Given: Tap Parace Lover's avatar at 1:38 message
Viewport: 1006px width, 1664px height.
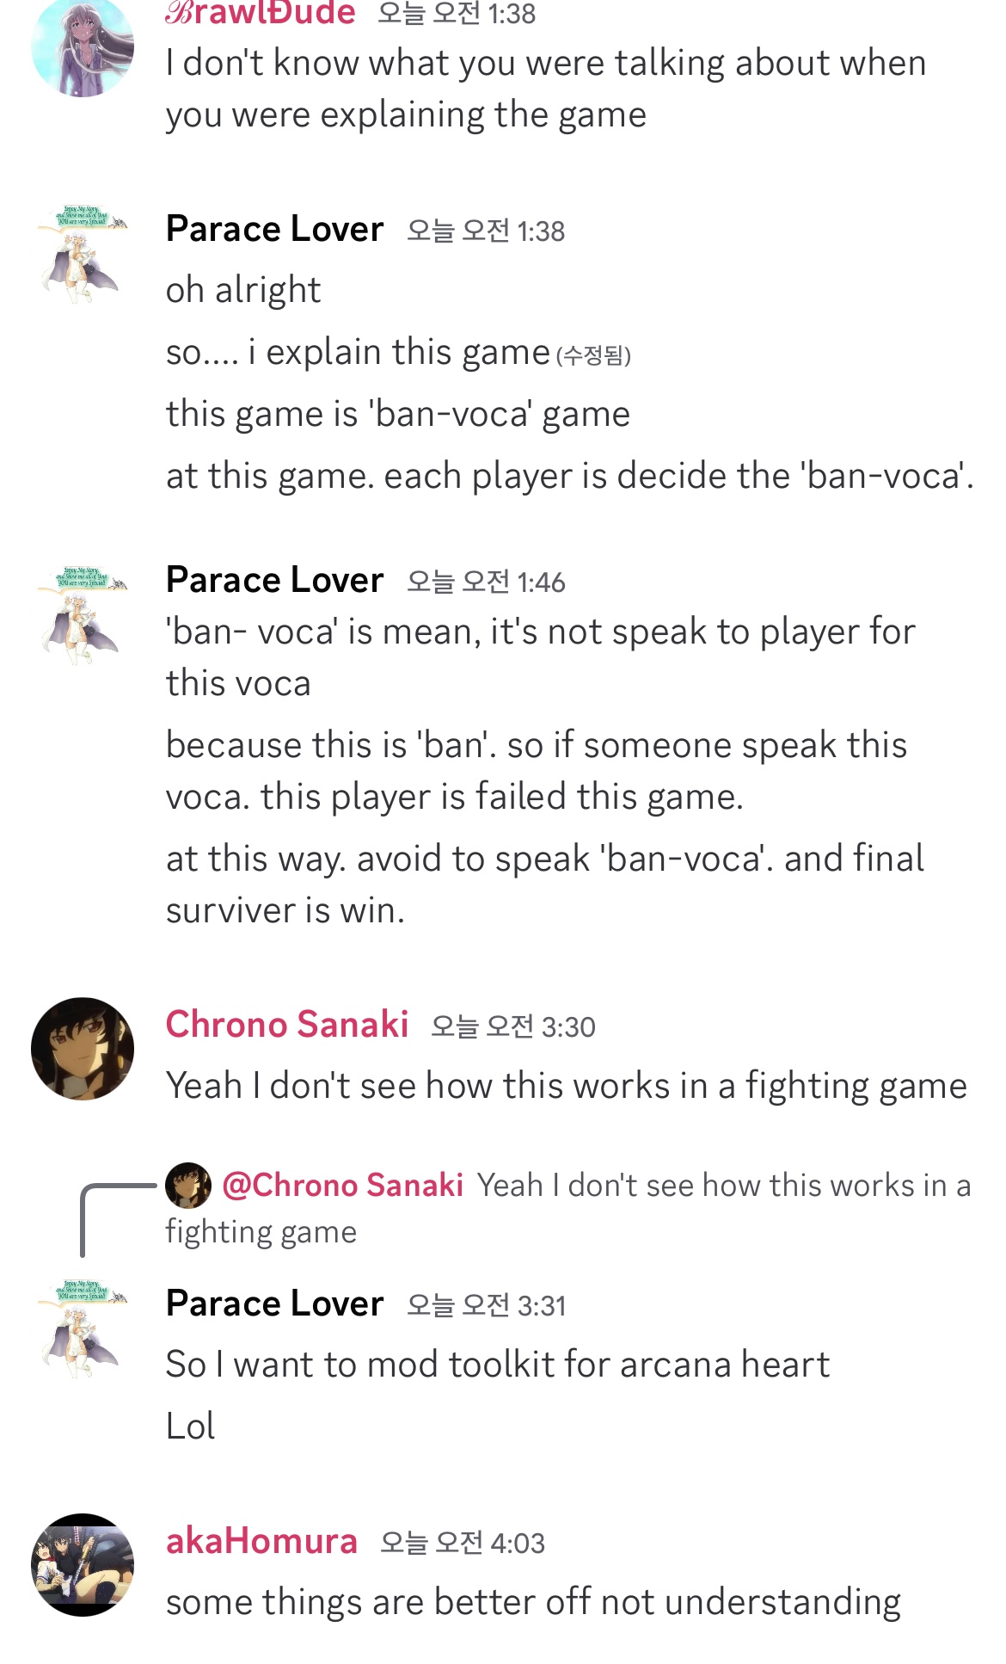Looking at the screenshot, I should (x=83, y=255).
